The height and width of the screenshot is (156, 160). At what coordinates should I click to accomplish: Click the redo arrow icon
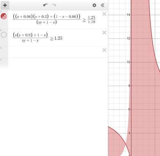pos(54,5)
